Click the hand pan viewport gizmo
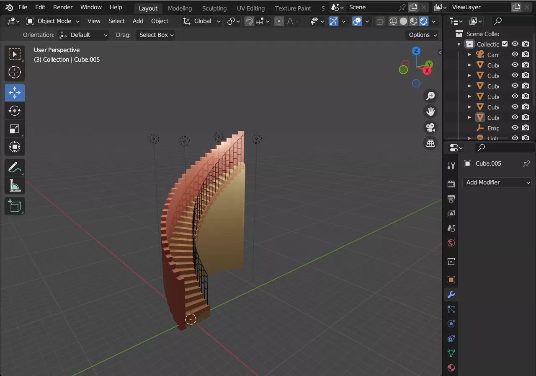 click(x=430, y=112)
